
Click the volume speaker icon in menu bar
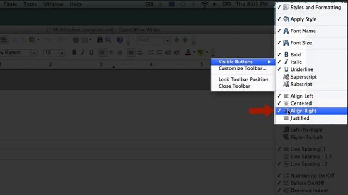click(x=214, y=4)
